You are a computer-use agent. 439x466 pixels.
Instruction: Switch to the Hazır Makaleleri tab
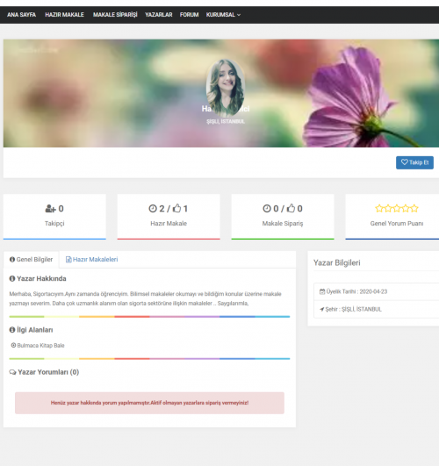91,260
